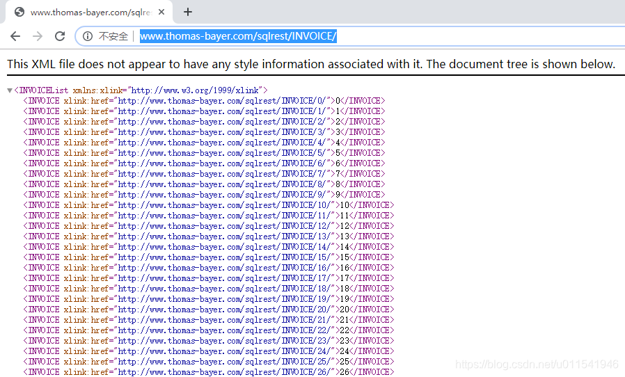This screenshot has height=377, width=625.
Task: Click the INVOICE/17/ row
Action: tap(209, 278)
